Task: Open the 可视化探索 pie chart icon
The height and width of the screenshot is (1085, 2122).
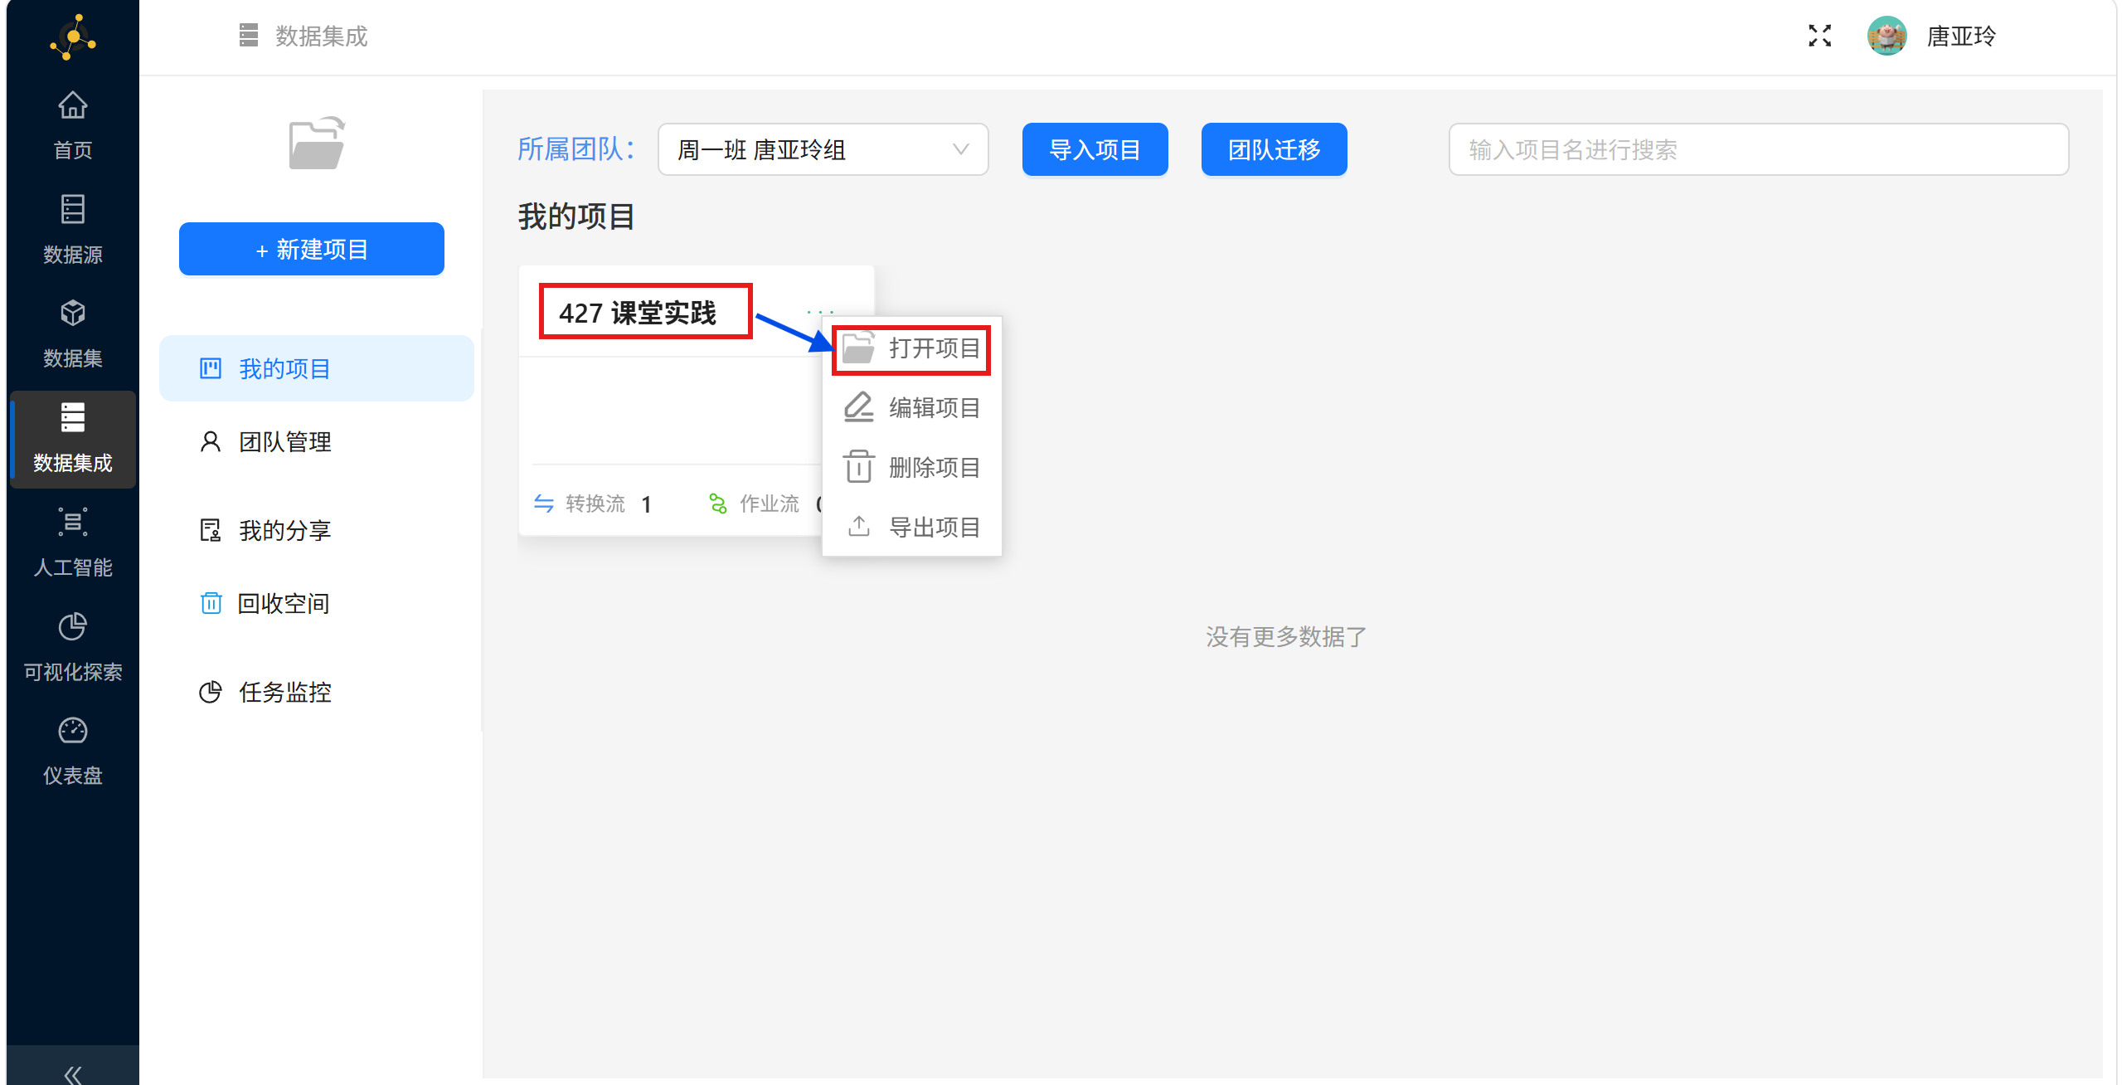Action: click(x=72, y=627)
